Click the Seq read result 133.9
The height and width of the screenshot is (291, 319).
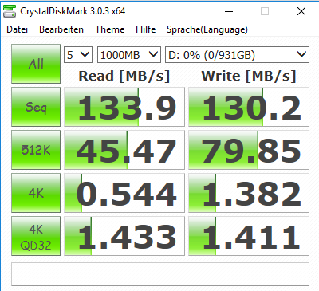(x=124, y=107)
